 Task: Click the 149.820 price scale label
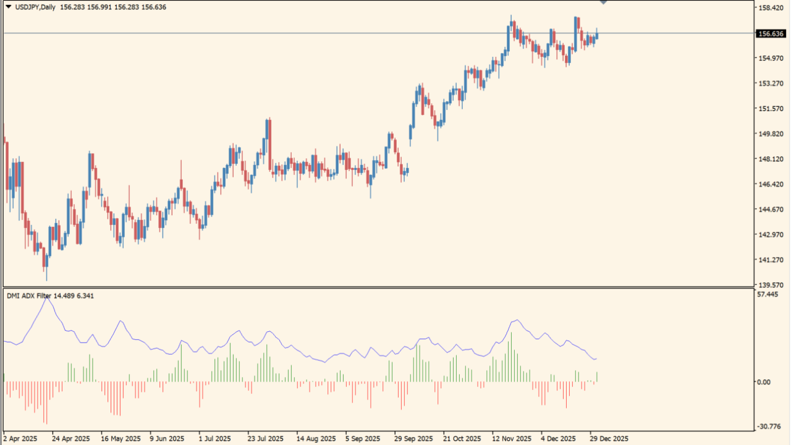click(770, 134)
